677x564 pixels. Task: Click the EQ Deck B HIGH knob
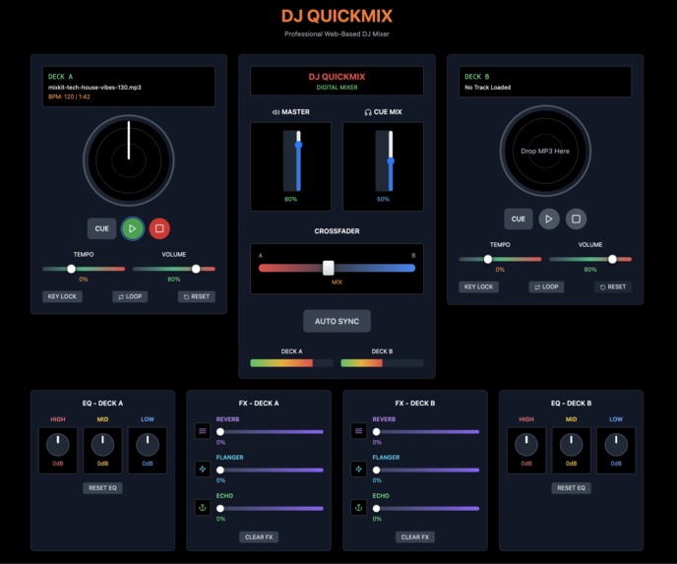point(526,445)
